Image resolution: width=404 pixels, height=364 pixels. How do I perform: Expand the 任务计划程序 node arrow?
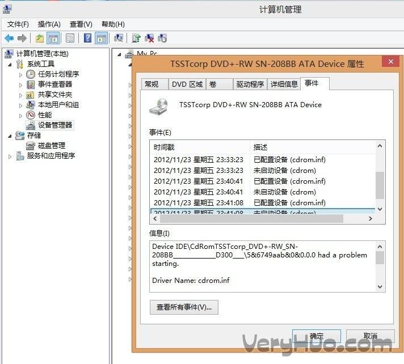(x=20, y=75)
